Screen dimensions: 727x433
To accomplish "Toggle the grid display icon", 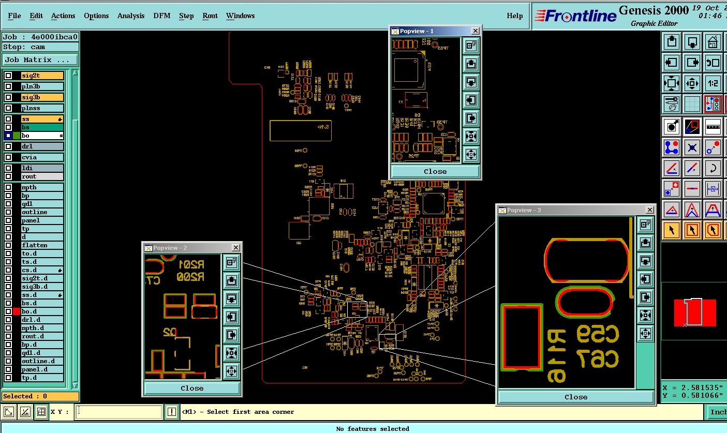I will tap(692, 104).
